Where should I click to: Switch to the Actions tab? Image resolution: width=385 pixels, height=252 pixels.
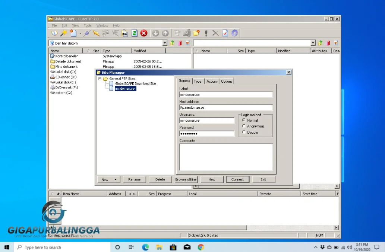coord(212,82)
